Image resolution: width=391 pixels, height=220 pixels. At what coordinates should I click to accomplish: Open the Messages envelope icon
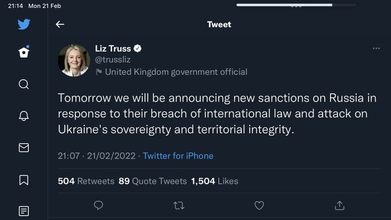(x=23, y=147)
